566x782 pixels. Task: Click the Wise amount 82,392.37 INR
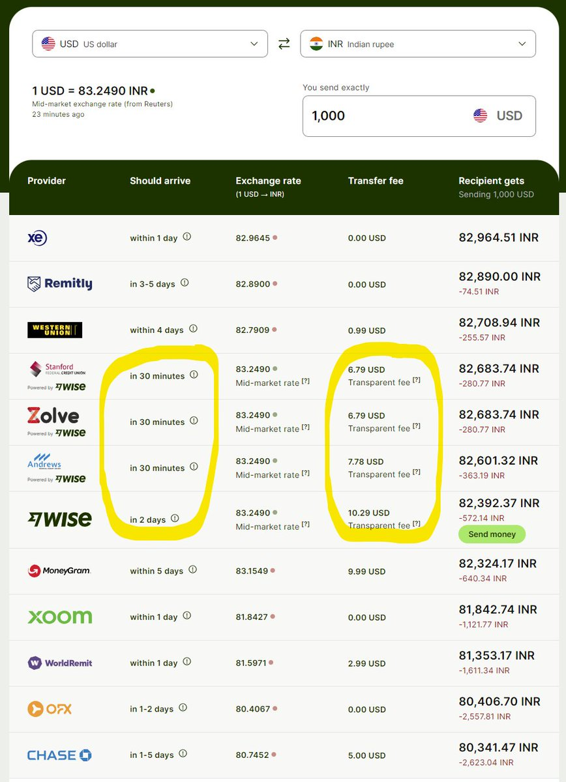click(x=499, y=503)
